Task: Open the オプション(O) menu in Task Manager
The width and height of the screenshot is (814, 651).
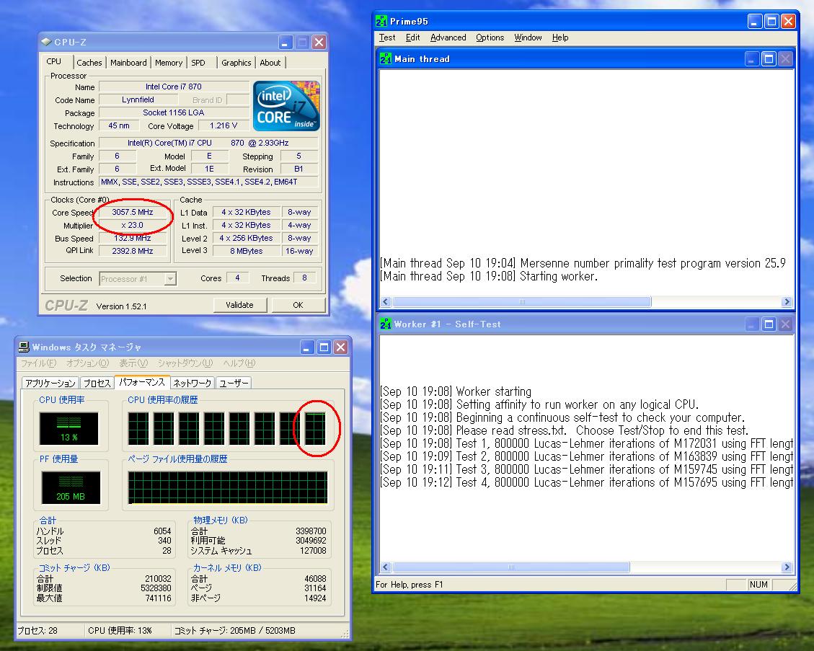Action: pos(88,363)
